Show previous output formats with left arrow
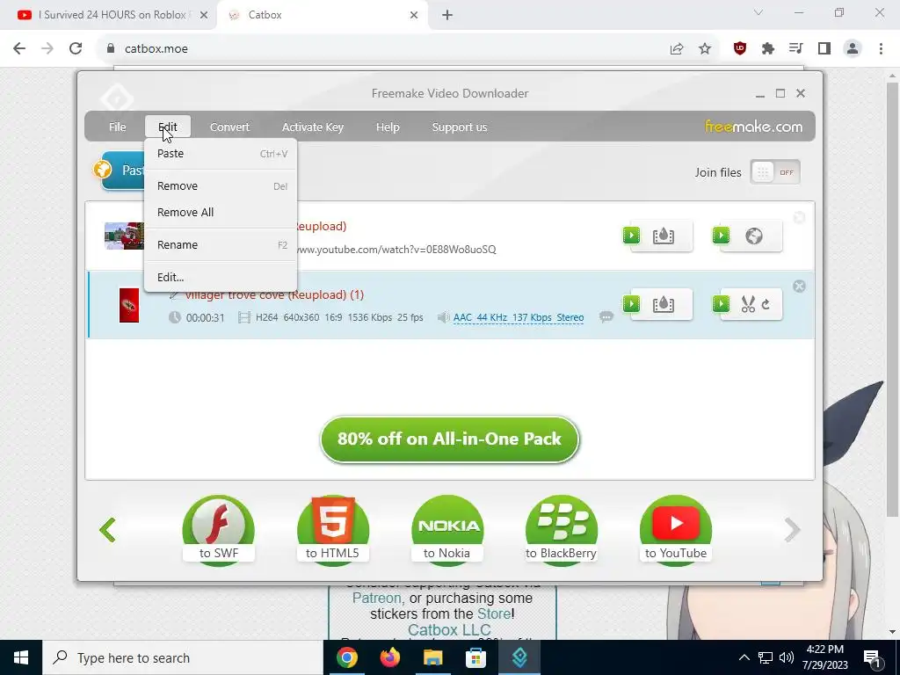 [x=107, y=530]
